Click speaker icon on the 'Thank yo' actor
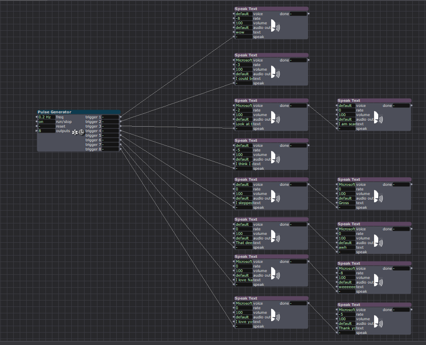The width and height of the screenshot is (426, 345). (377, 323)
